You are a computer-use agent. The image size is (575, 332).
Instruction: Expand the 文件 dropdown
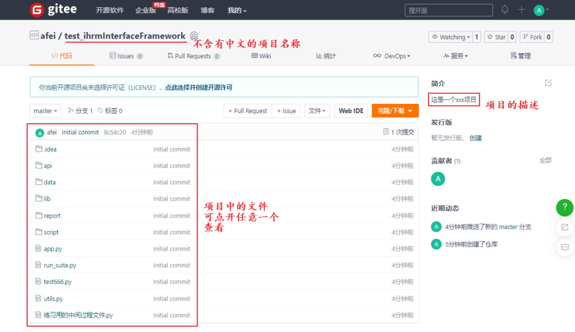point(317,111)
